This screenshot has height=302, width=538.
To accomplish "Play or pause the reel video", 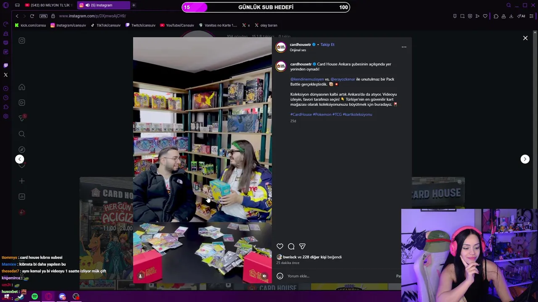I will click(x=202, y=159).
